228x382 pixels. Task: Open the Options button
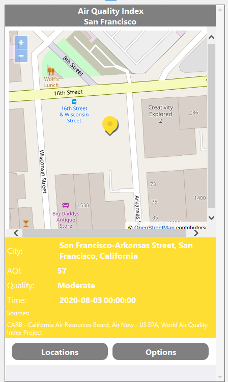coord(161,351)
